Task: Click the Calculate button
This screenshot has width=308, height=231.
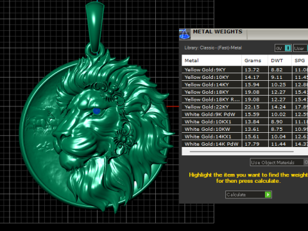Action: [x=248, y=194]
